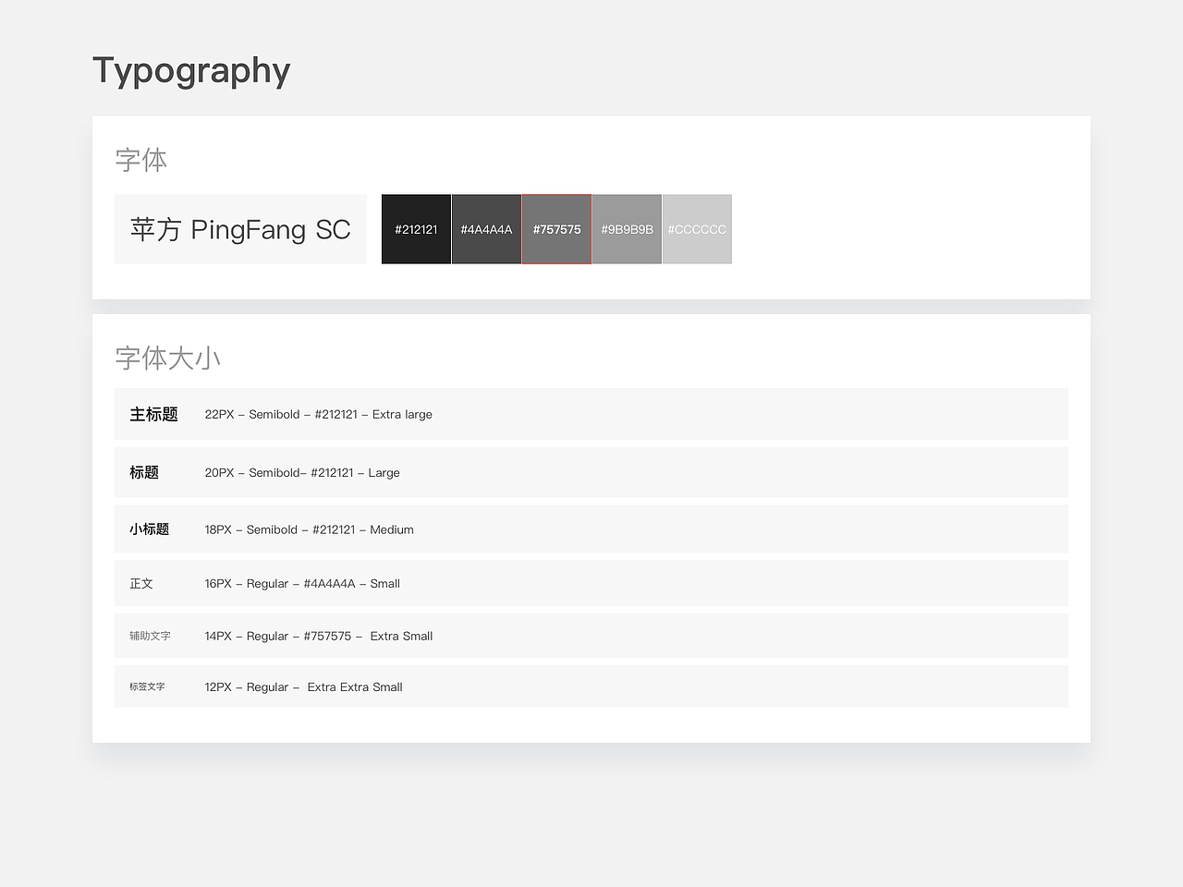Image resolution: width=1183 pixels, height=887 pixels.
Task: Open the 字体 section header
Action: click(140, 159)
